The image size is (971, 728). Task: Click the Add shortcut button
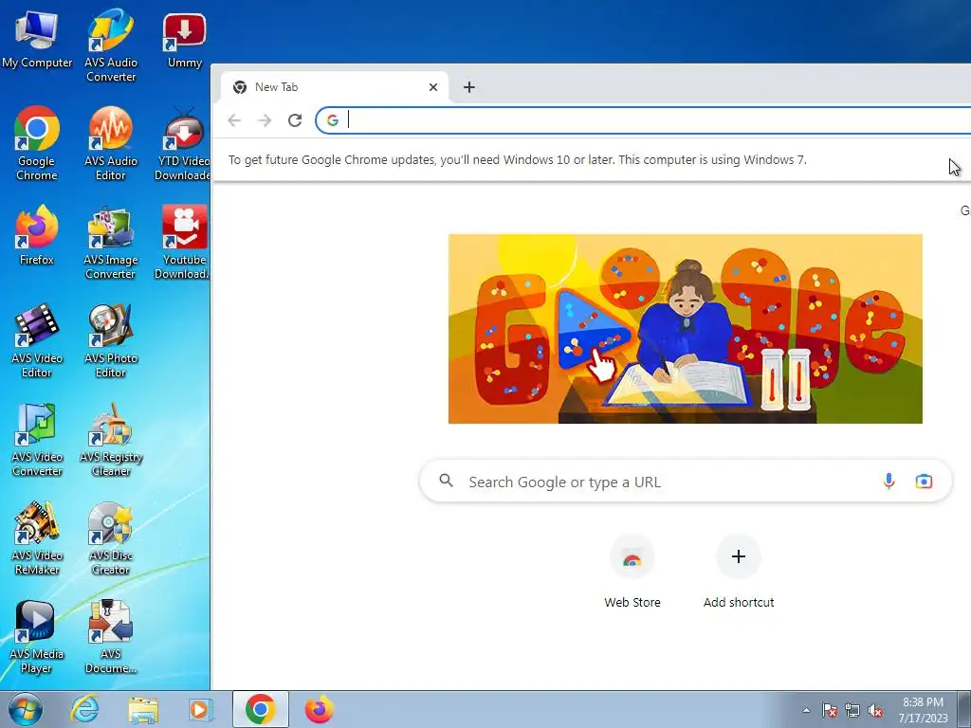point(738,573)
